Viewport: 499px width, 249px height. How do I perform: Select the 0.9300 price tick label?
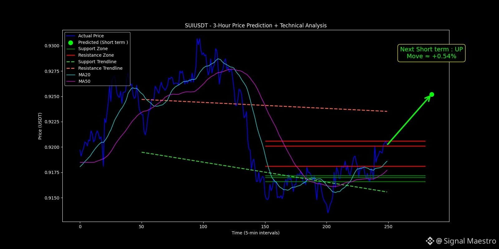pyautogui.click(x=52, y=46)
